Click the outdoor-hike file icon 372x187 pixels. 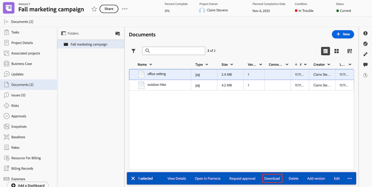141,85
